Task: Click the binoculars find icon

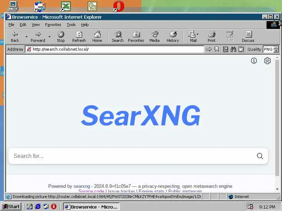Action: pyautogui.click(x=233, y=49)
